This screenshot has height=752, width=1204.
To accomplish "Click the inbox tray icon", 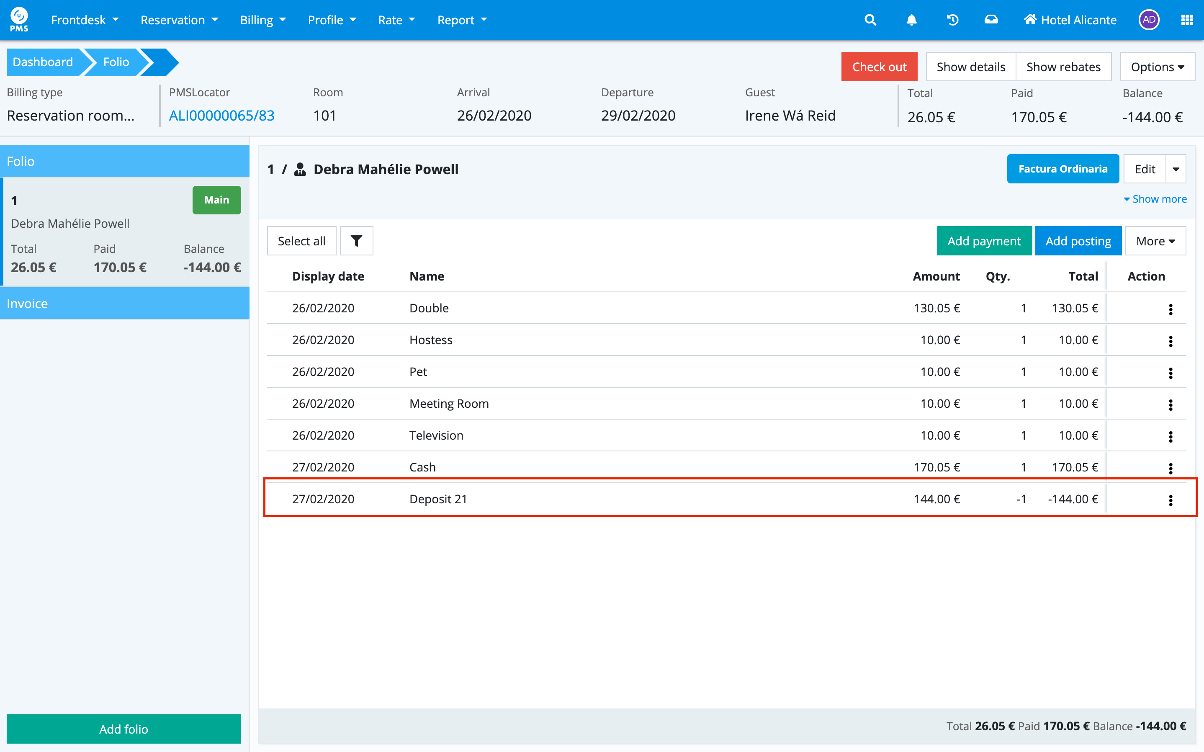I will point(991,20).
